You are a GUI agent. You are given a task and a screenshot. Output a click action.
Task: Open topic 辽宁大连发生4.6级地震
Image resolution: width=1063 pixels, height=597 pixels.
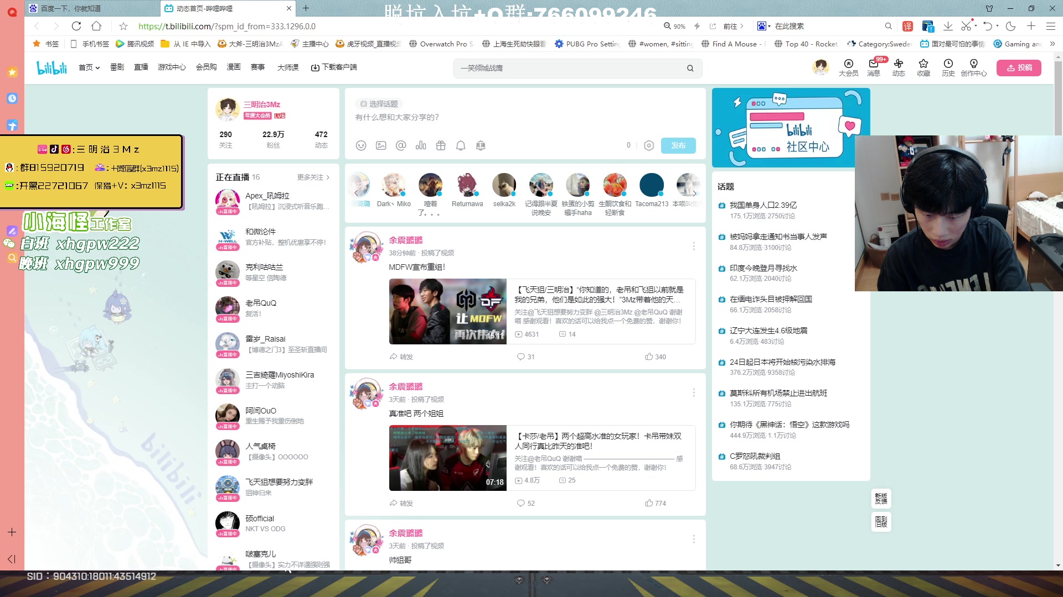point(768,331)
